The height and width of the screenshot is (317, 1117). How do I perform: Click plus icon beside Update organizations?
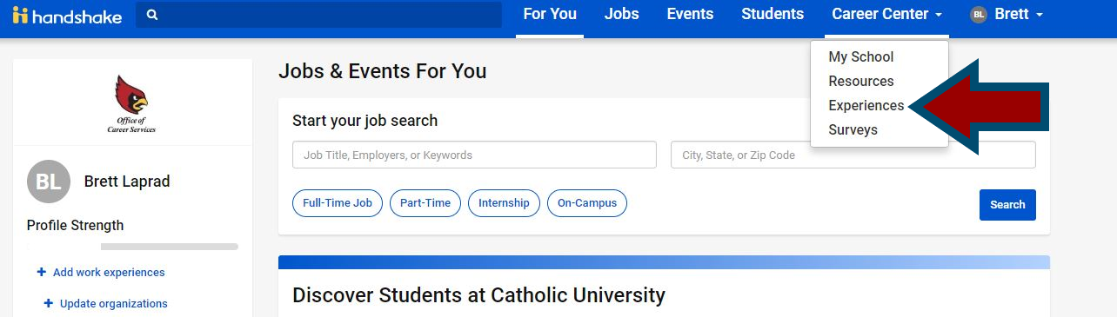pos(48,303)
